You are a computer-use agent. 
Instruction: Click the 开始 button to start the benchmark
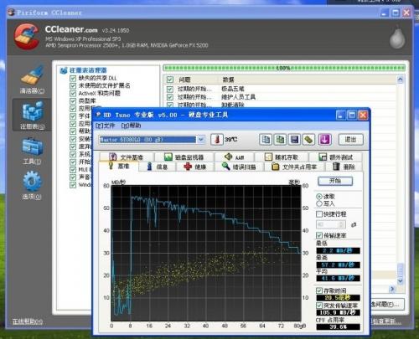335,181
